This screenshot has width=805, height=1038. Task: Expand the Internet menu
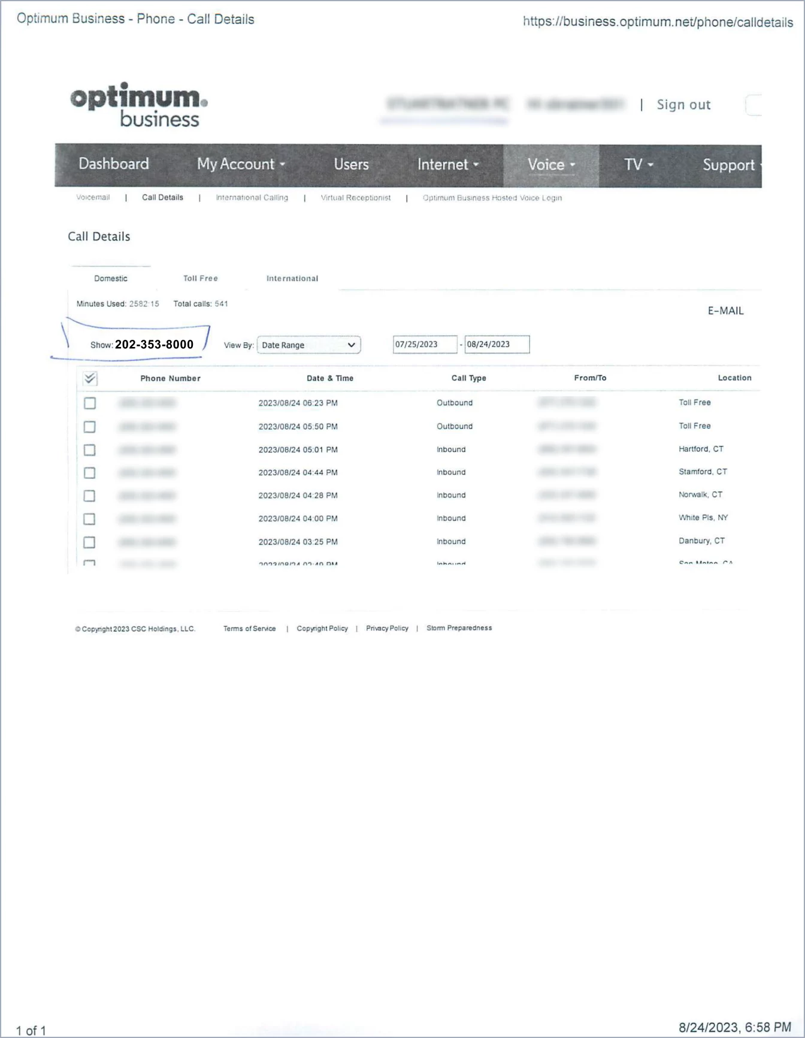pyautogui.click(x=448, y=164)
